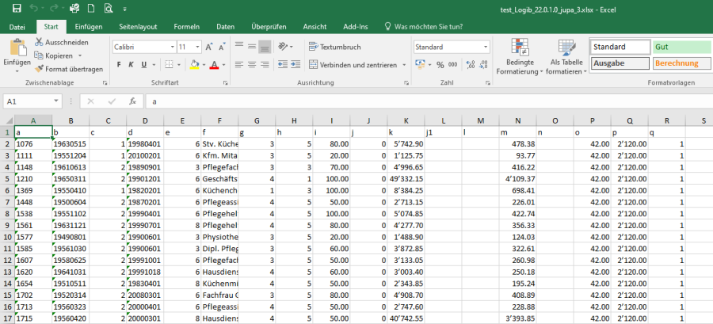Open the Datei tab
Viewport: 713px width, 324px height.
click(17, 27)
